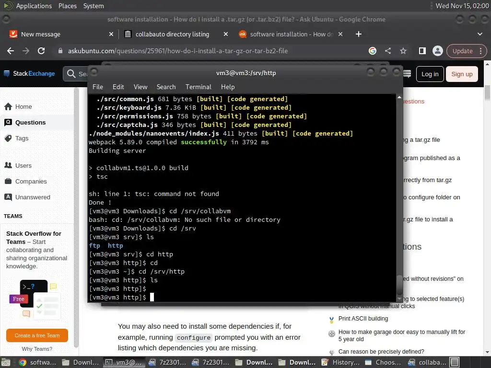Click terminal scrollbar up arrow
The image size is (491, 368).
[399, 97]
